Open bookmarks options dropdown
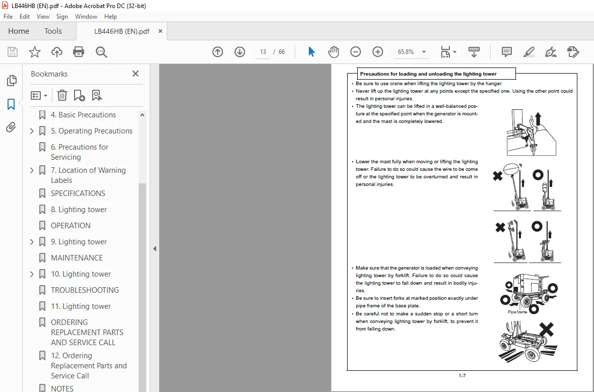This screenshot has height=392, width=594. click(39, 95)
